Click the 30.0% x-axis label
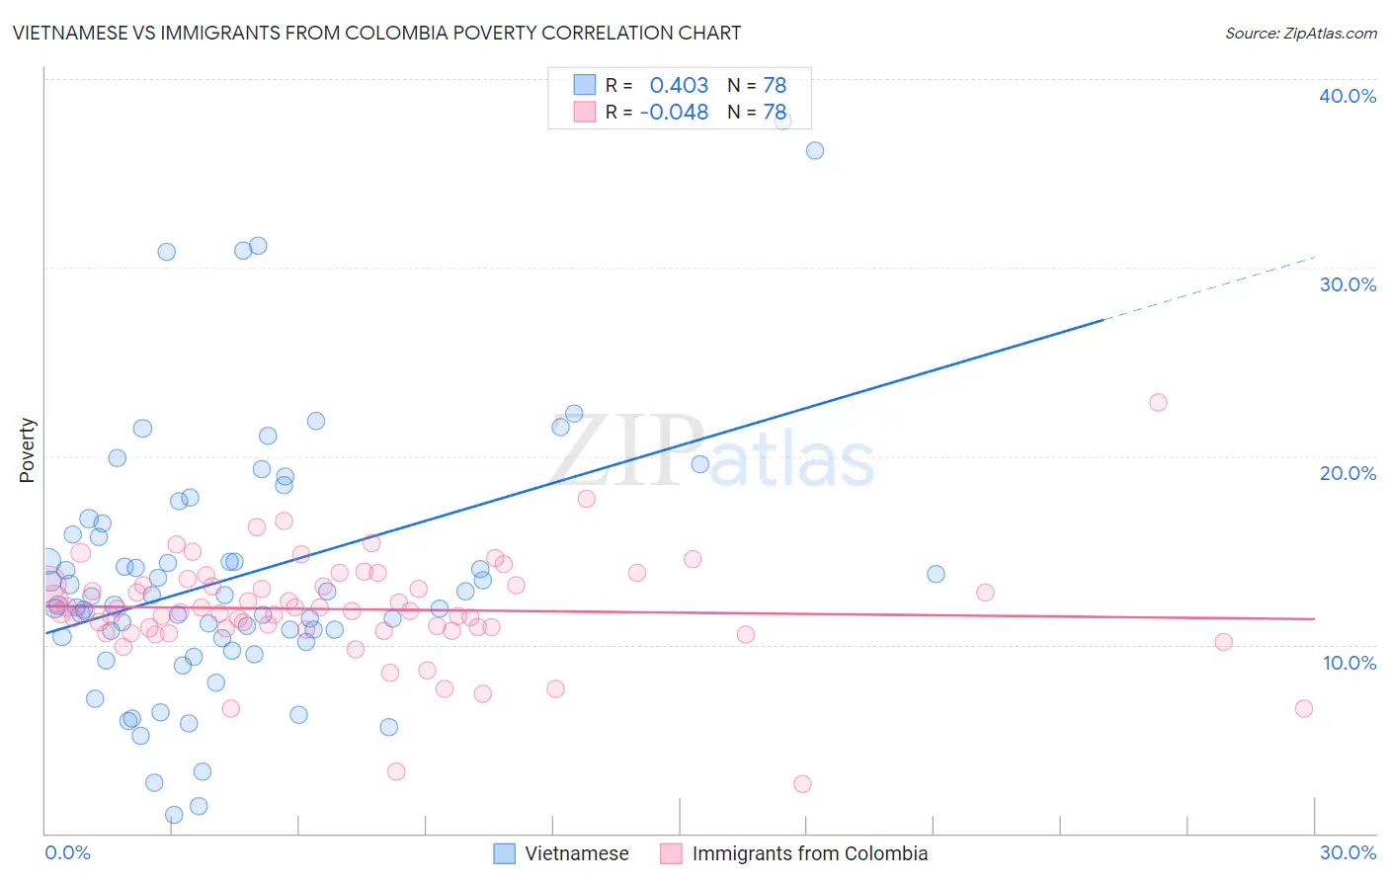This screenshot has width=1389, height=881. pos(1348,852)
